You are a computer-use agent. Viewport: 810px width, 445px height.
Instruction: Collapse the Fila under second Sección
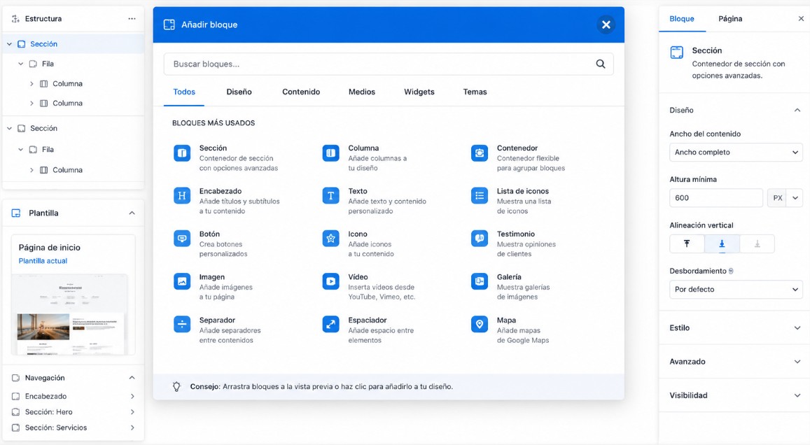[x=21, y=149]
